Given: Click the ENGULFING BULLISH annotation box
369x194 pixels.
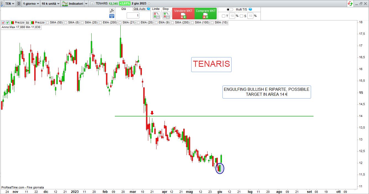Looking at the screenshot, I should pyautogui.click(x=267, y=92).
